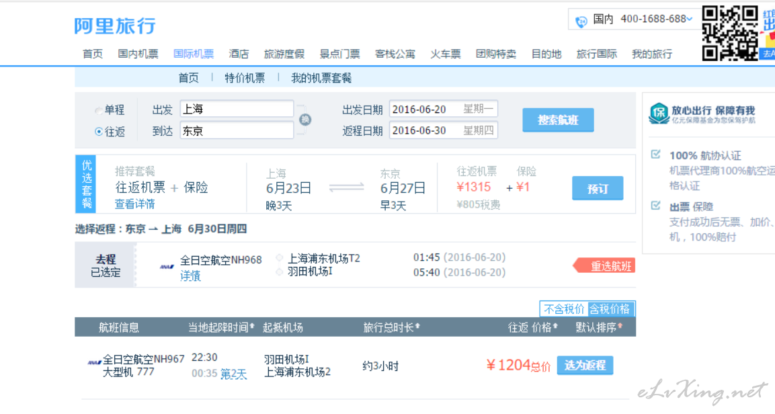This screenshot has height=414, width=775.
Task: Click the swap cities 换 icon
Action: click(x=305, y=120)
